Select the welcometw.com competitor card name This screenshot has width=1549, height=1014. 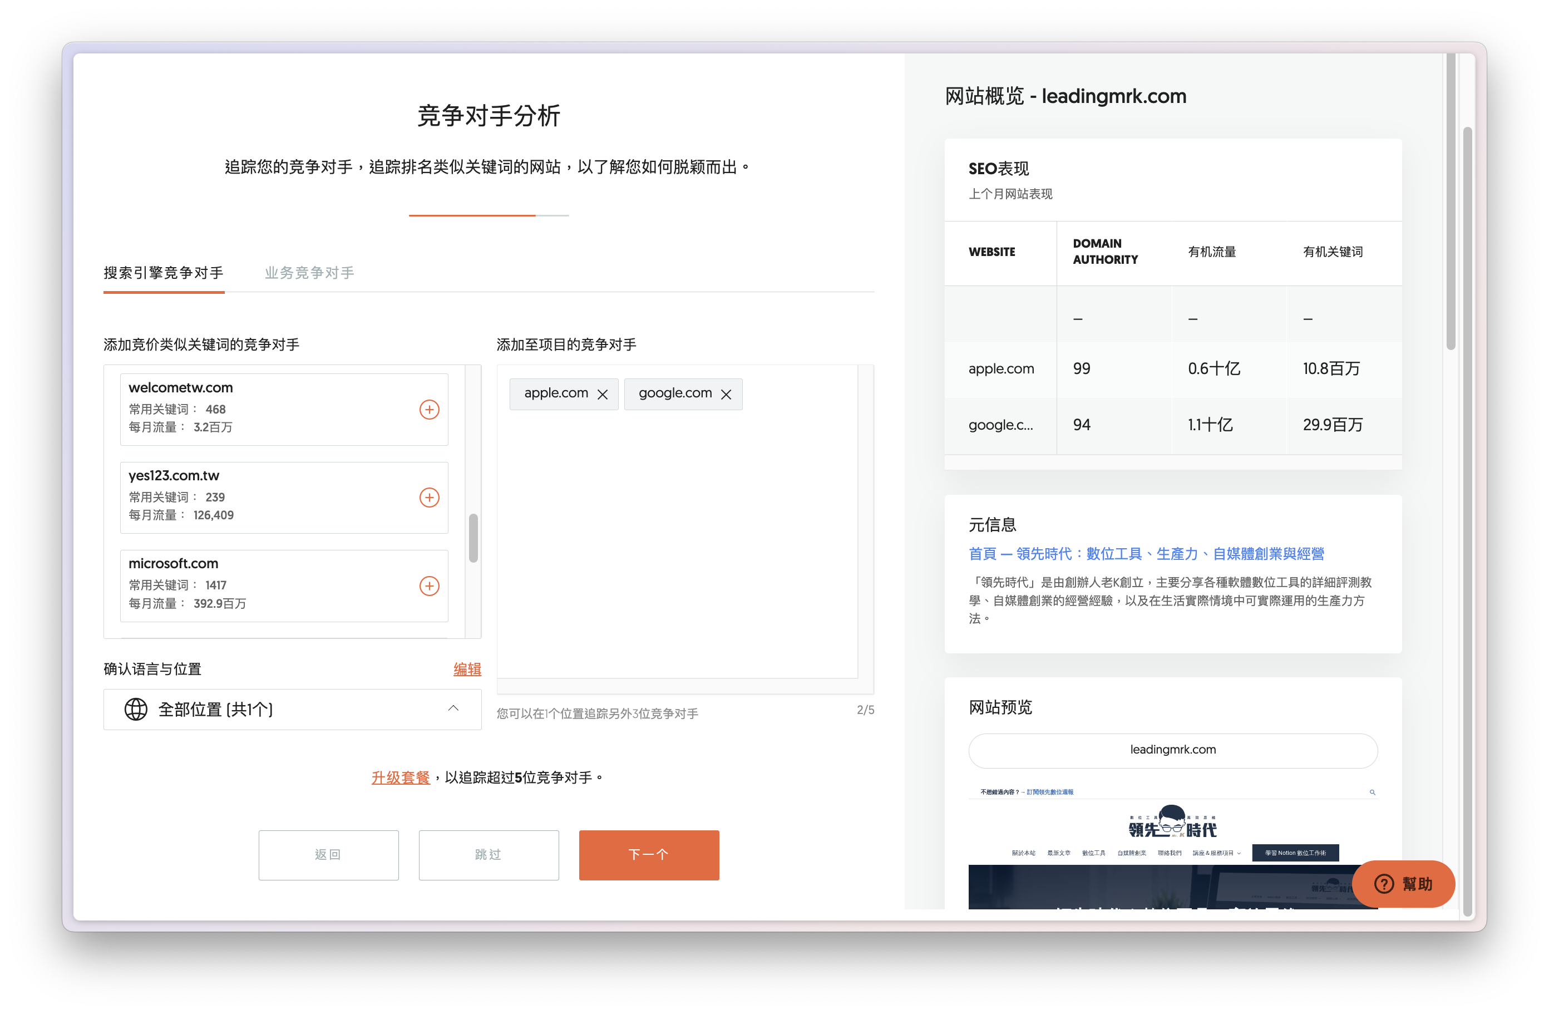coord(181,387)
